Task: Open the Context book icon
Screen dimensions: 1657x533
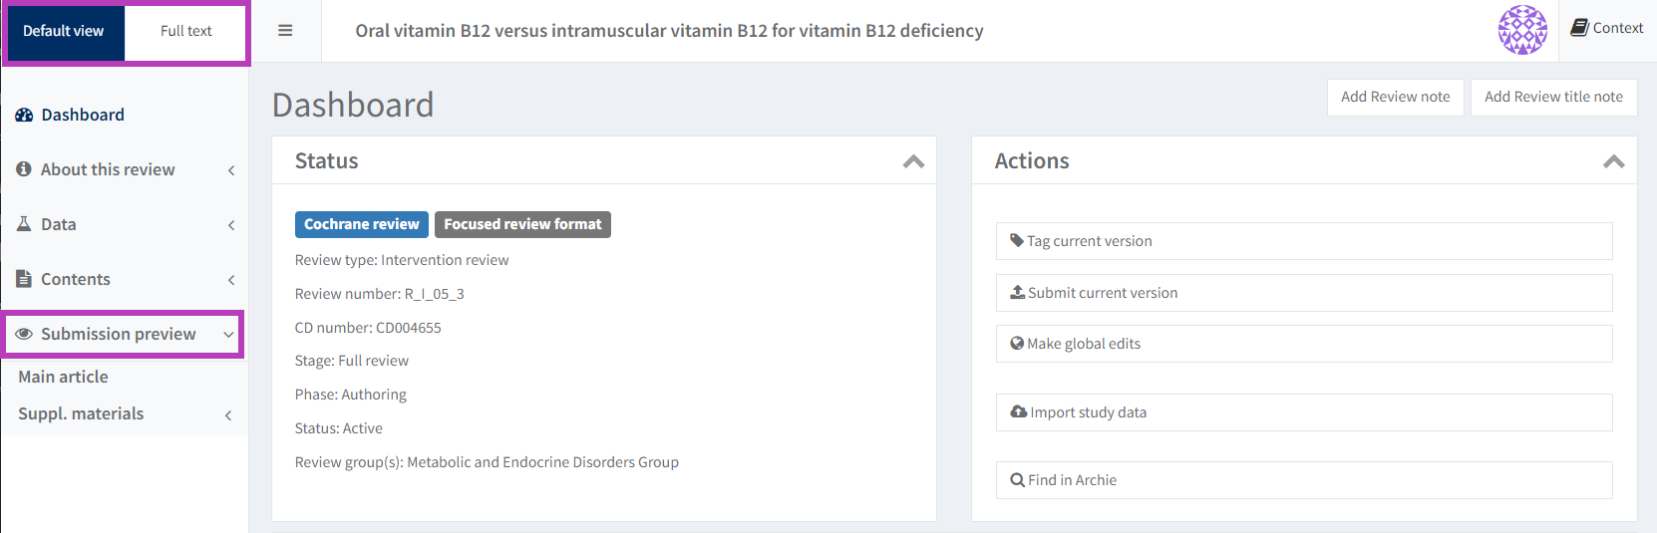Action: coord(1579,28)
